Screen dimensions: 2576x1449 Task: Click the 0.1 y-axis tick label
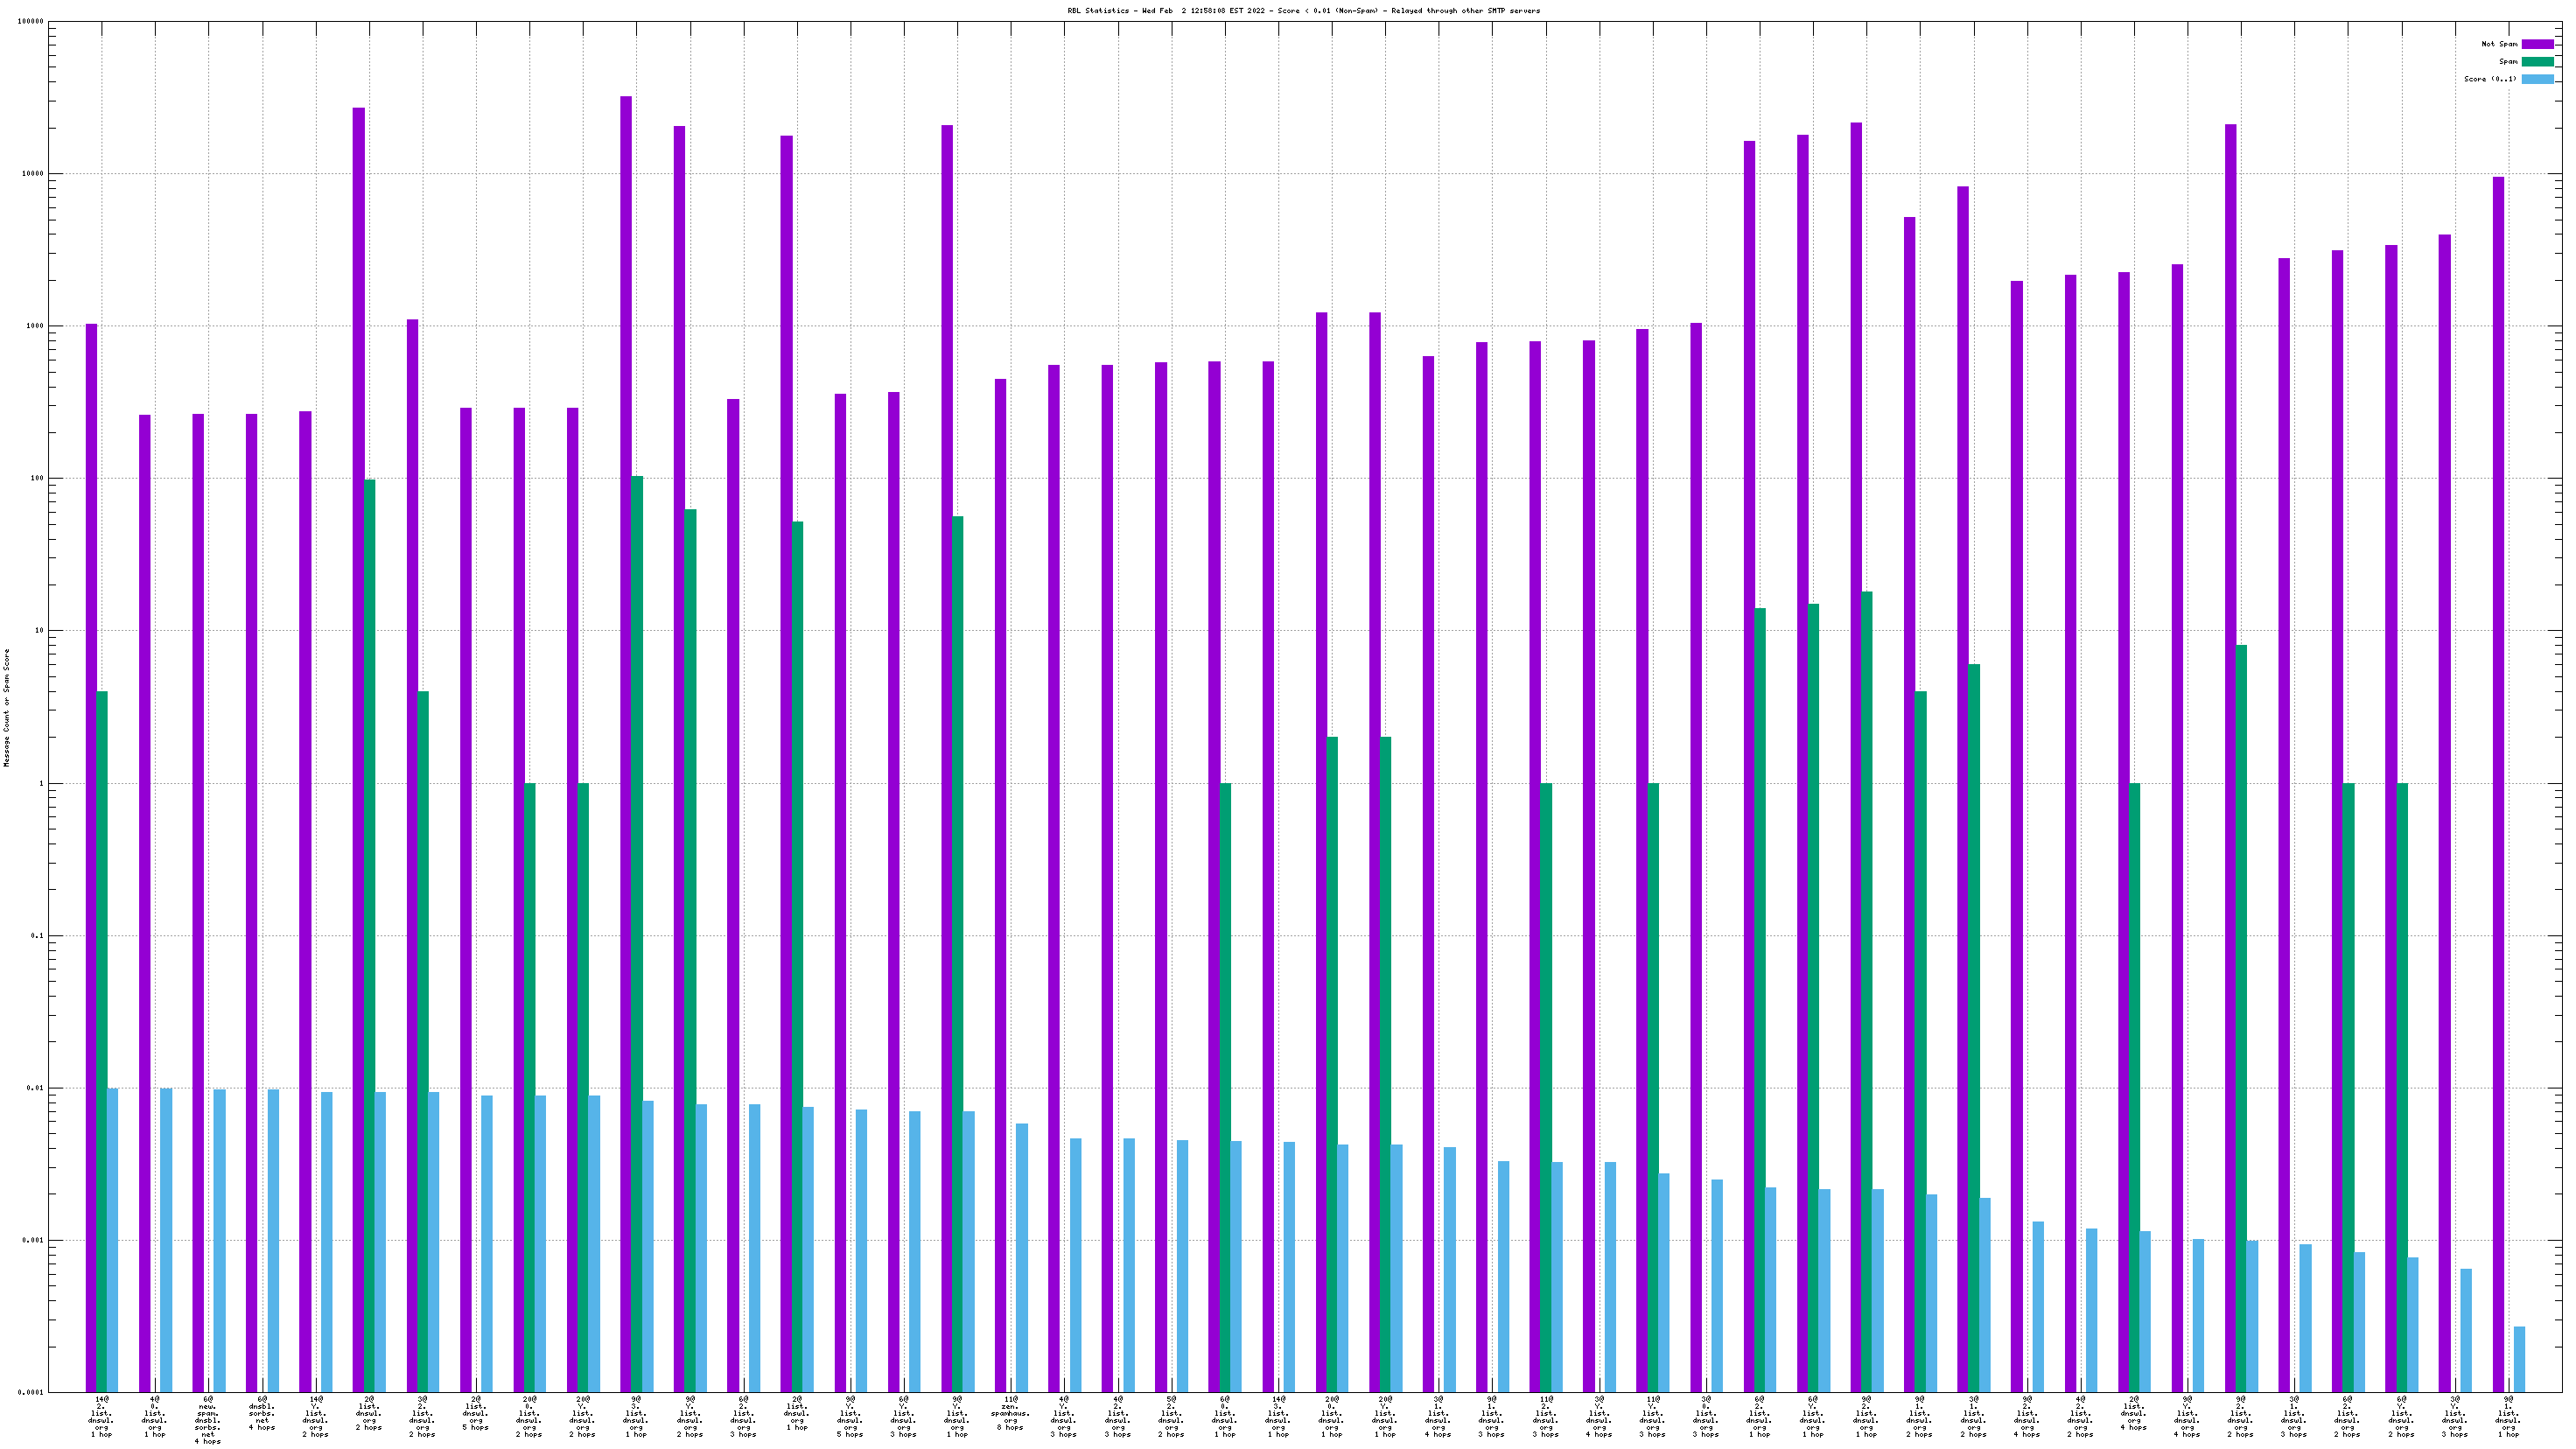coord(38,936)
